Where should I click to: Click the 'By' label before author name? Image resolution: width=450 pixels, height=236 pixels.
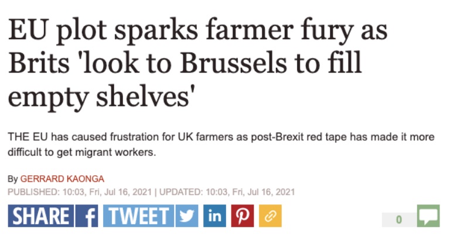[x=13, y=179]
